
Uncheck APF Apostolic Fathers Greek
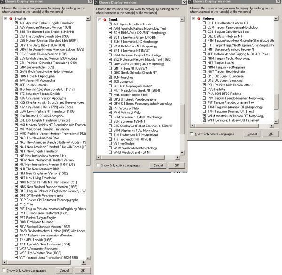(110, 24)
